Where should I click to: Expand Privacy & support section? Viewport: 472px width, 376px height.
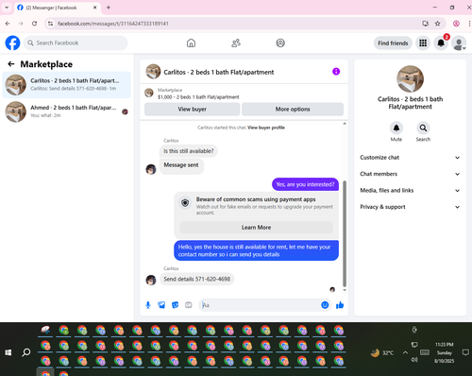tap(410, 207)
